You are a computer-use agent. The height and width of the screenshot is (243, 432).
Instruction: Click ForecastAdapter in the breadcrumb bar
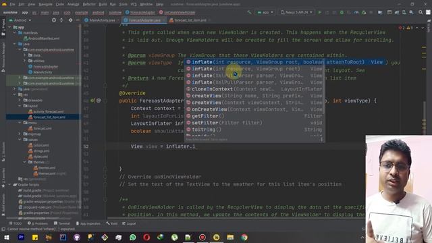click(x=140, y=12)
